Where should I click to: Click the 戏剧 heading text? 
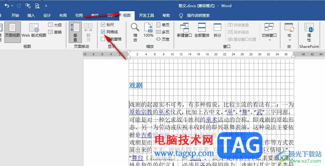[x=136, y=85]
